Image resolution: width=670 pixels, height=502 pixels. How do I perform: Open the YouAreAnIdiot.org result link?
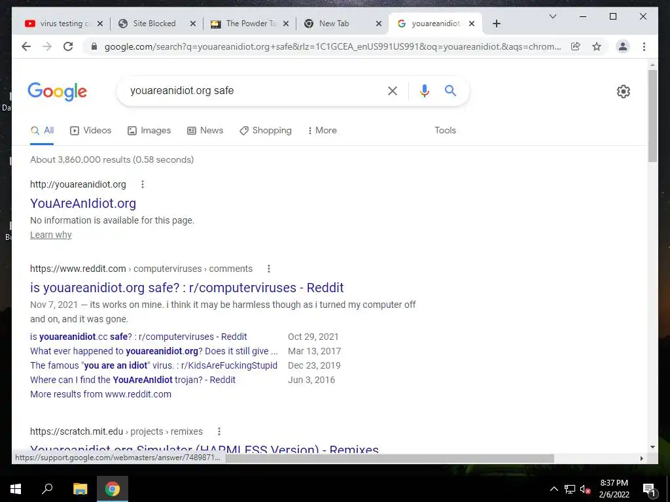tap(83, 204)
